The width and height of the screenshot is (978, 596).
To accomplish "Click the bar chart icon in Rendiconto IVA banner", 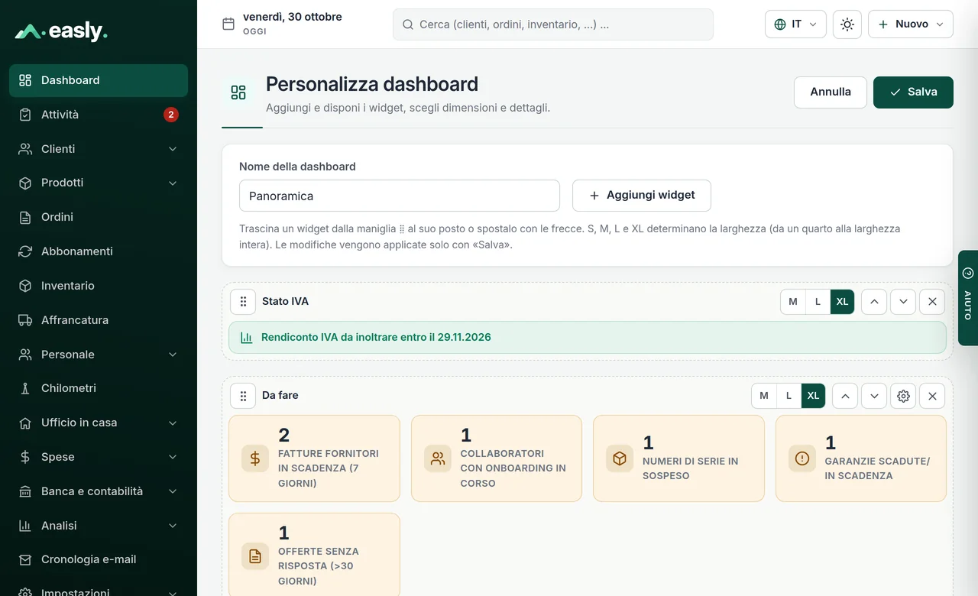I will 246,337.
